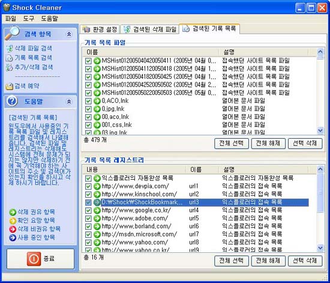Click the blue 사용 중인 항목 legend icon
This screenshot has width=330, height=283.
point(13,237)
